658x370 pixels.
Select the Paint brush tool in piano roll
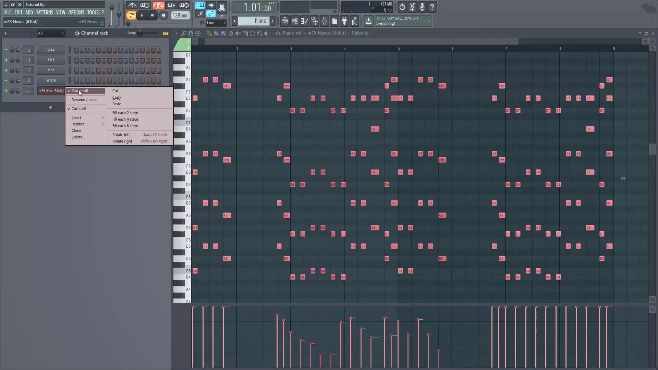coord(217,33)
